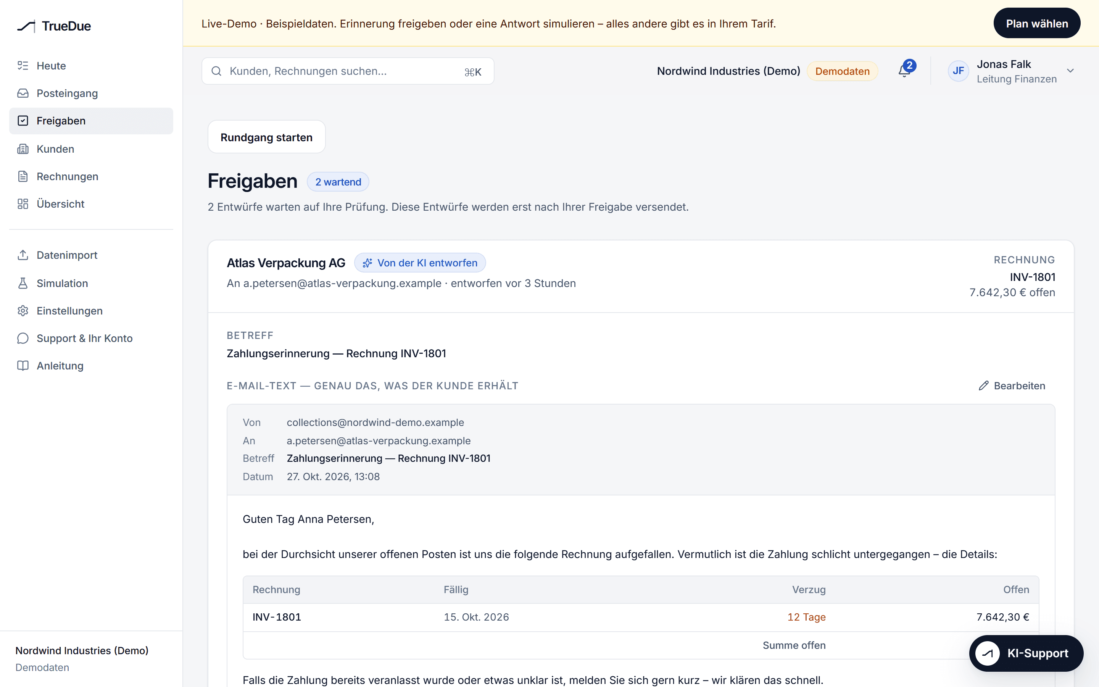Open Einstellungen menu item
The width and height of the screenshot is (1099, 687).
(x=91, y=311)
